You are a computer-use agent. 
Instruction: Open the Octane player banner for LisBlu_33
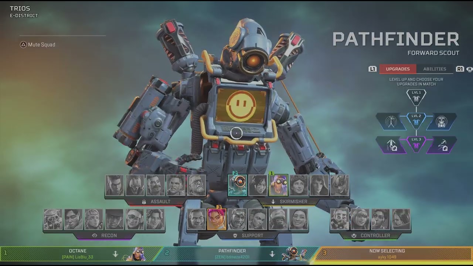pyautogui.click(x=79, y=254)
